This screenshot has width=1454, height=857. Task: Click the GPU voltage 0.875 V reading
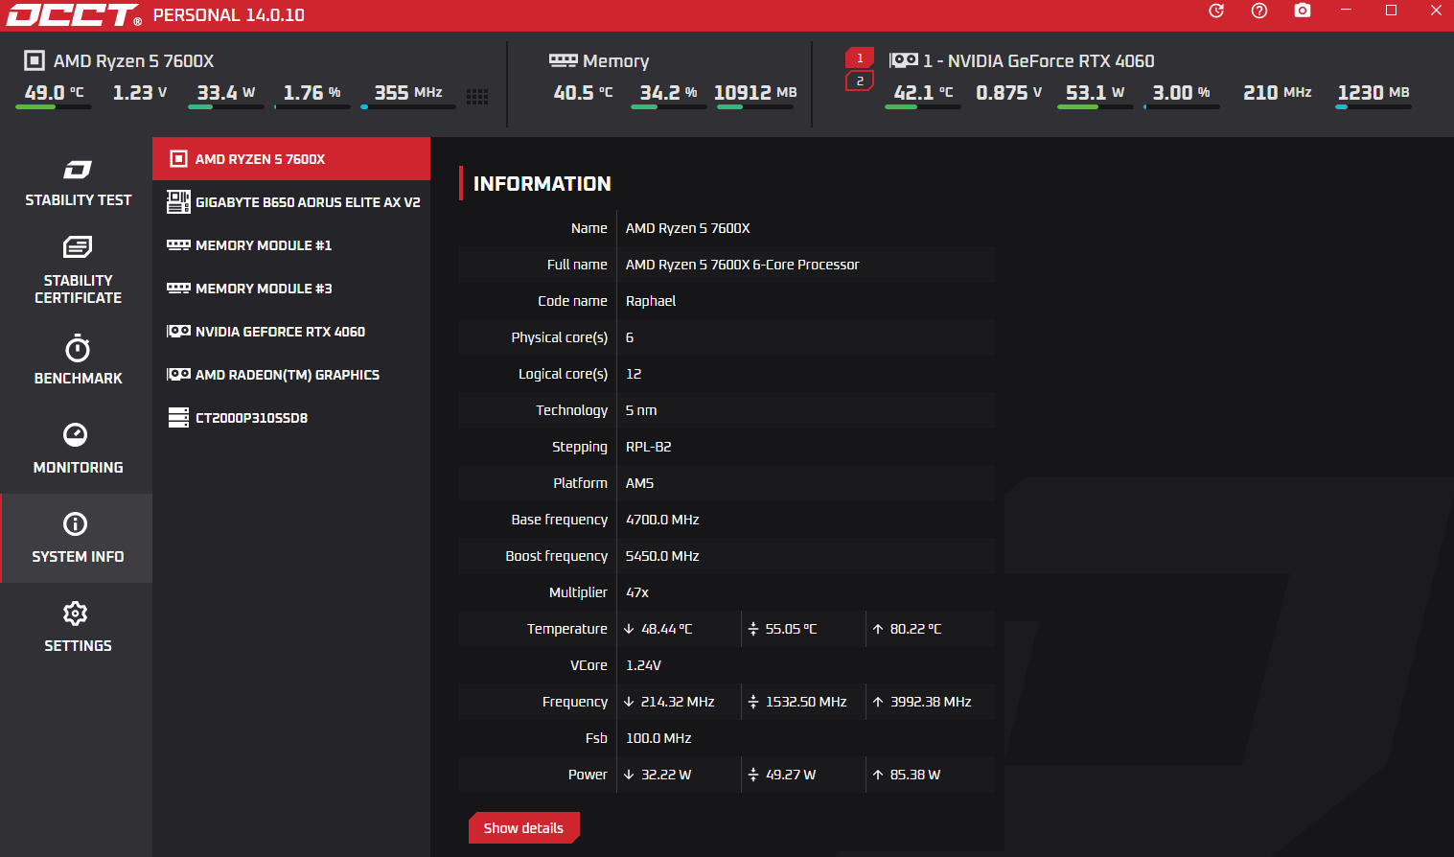pyautogui.click(x=1009, y=93)
